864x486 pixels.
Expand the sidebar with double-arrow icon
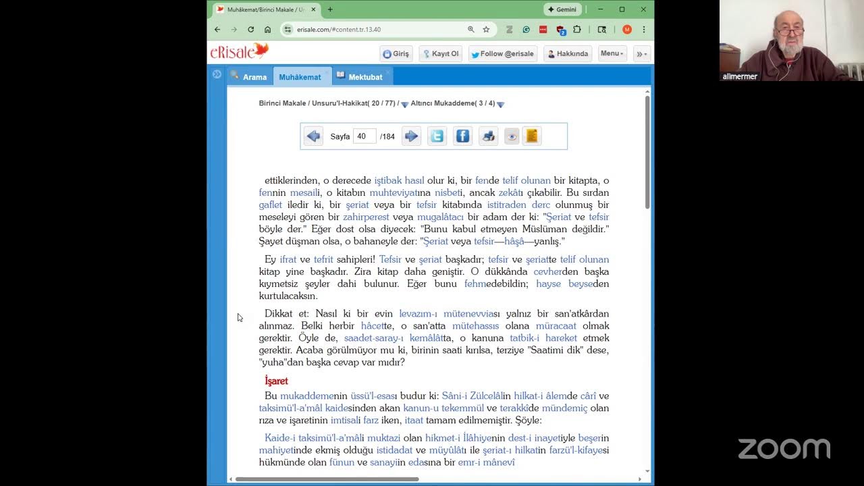click(217, 74)
